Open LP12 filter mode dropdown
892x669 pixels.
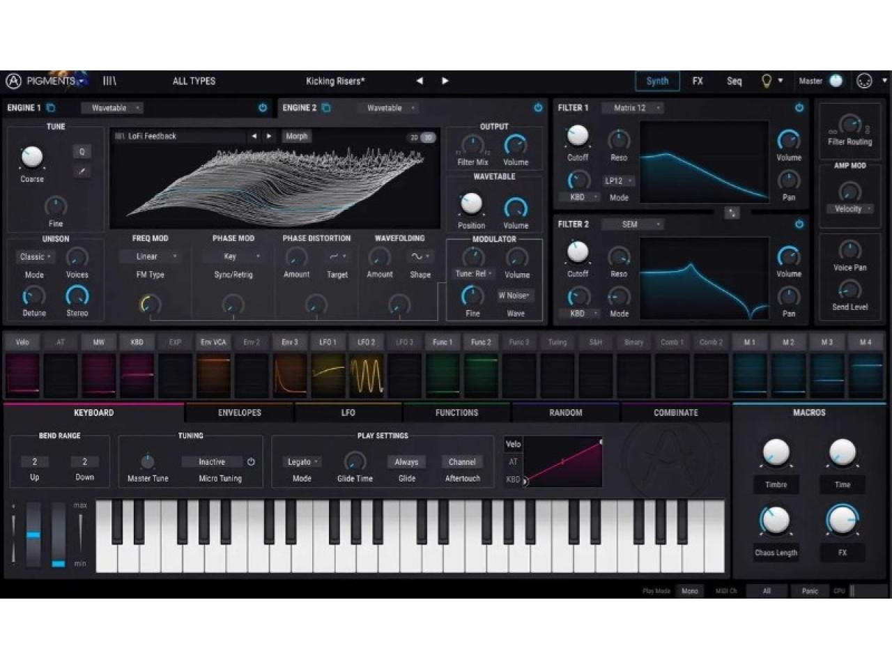[x=618, y=181]
